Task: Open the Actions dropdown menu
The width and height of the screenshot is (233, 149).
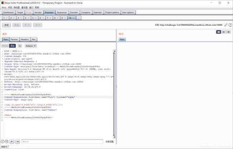Action: (31, 46)
